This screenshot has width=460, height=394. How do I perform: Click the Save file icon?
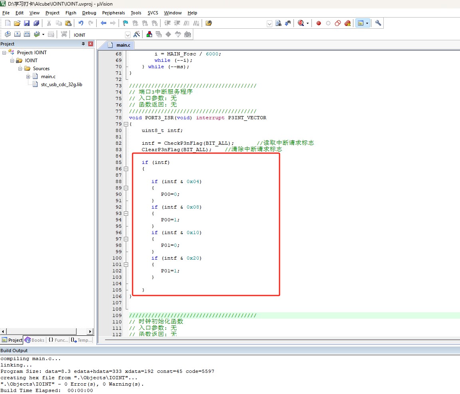tap(27, 23)
